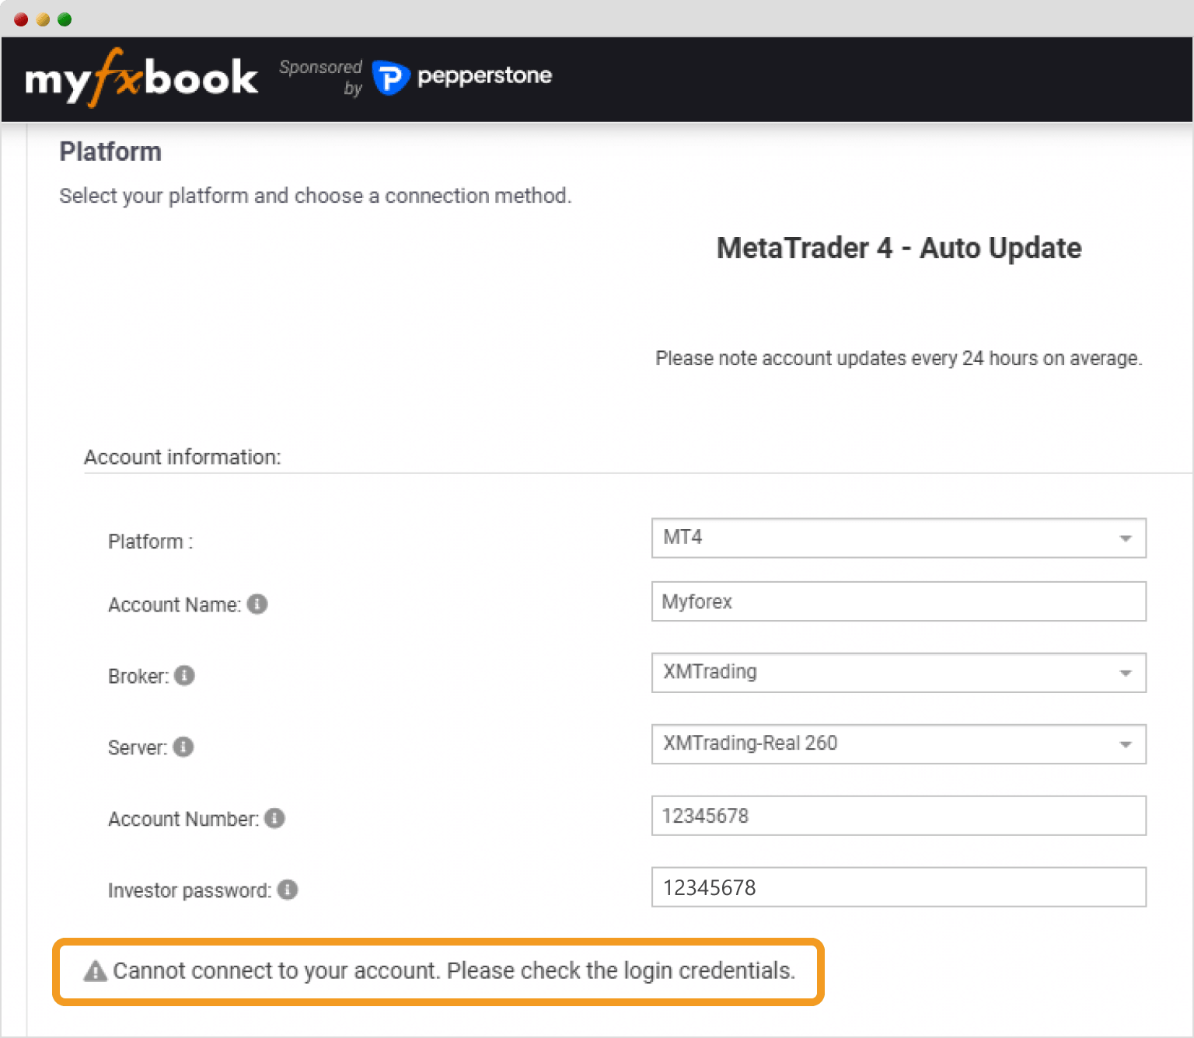Click the 'Platform :' field label
1194x1038 pixels.
click(x=151, y=542)
